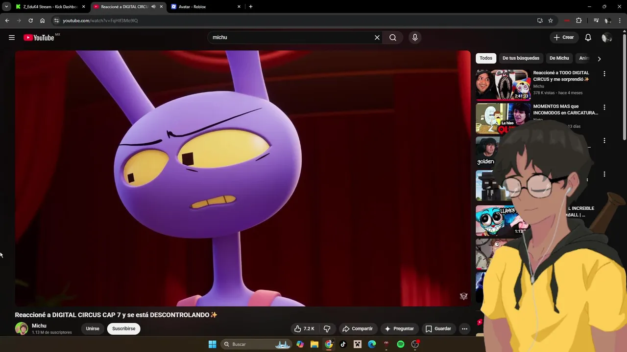
Task: Click the Compartir button
Action: coord(358,329)
